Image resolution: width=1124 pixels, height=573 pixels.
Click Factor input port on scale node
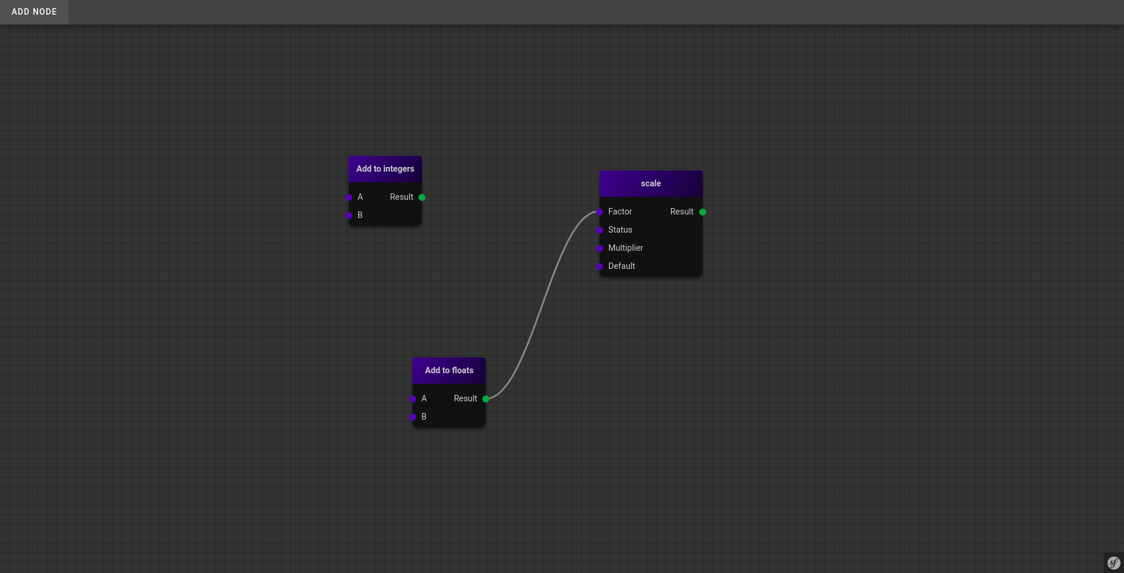(x=600, y=212)
